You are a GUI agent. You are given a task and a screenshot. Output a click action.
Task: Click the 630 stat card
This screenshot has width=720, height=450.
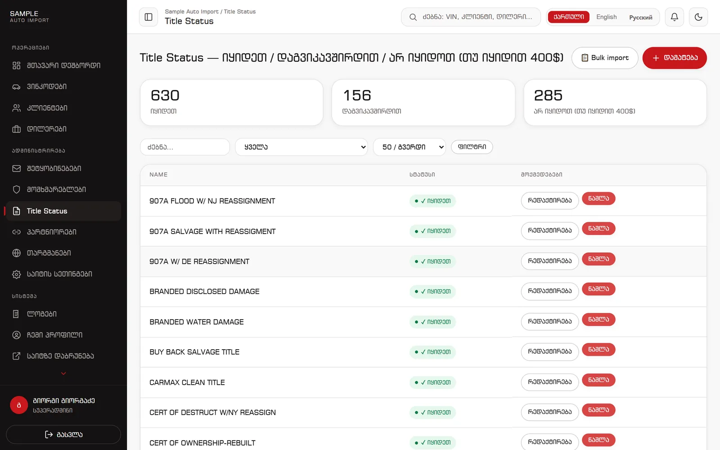(x=232, y=103)
